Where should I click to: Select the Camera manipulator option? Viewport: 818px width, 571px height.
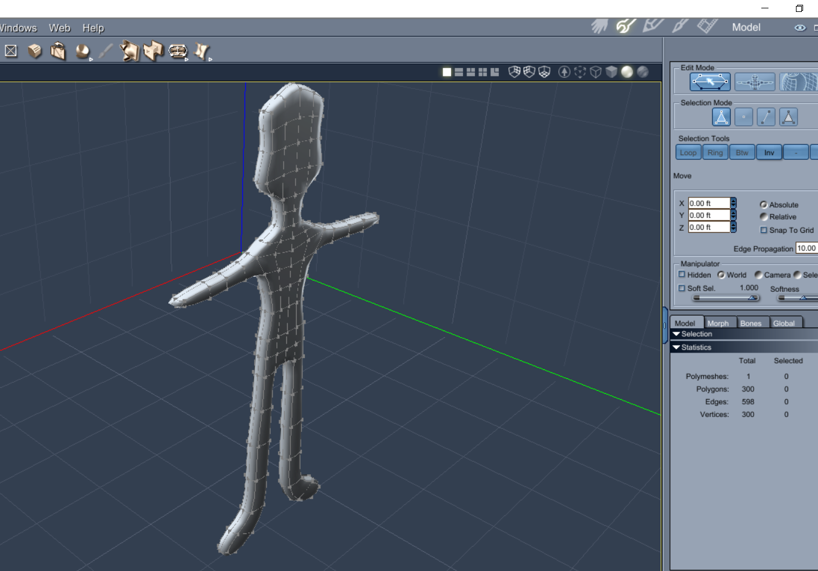click(758, 275)
